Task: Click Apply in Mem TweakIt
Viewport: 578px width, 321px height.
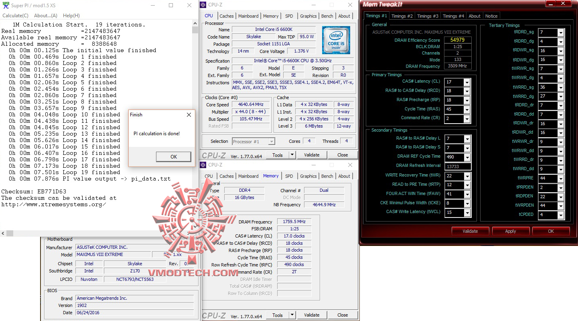Action: coord(511,231)
